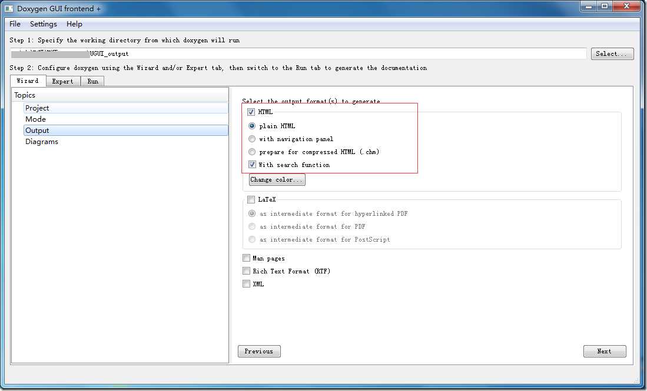Select the plain HTML radio button

click(x=252, y=126)
